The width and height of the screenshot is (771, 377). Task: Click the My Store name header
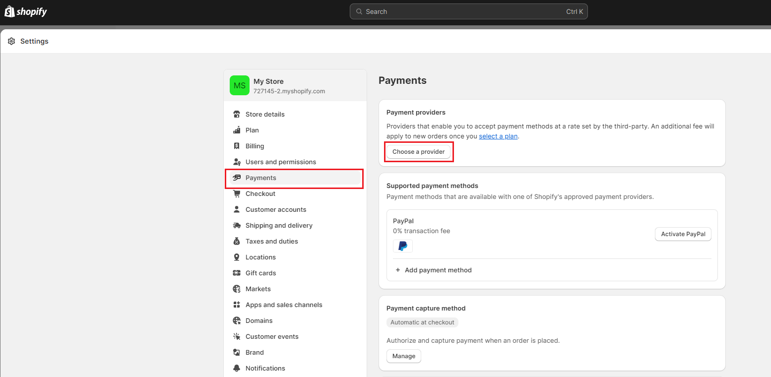(268, 81)
